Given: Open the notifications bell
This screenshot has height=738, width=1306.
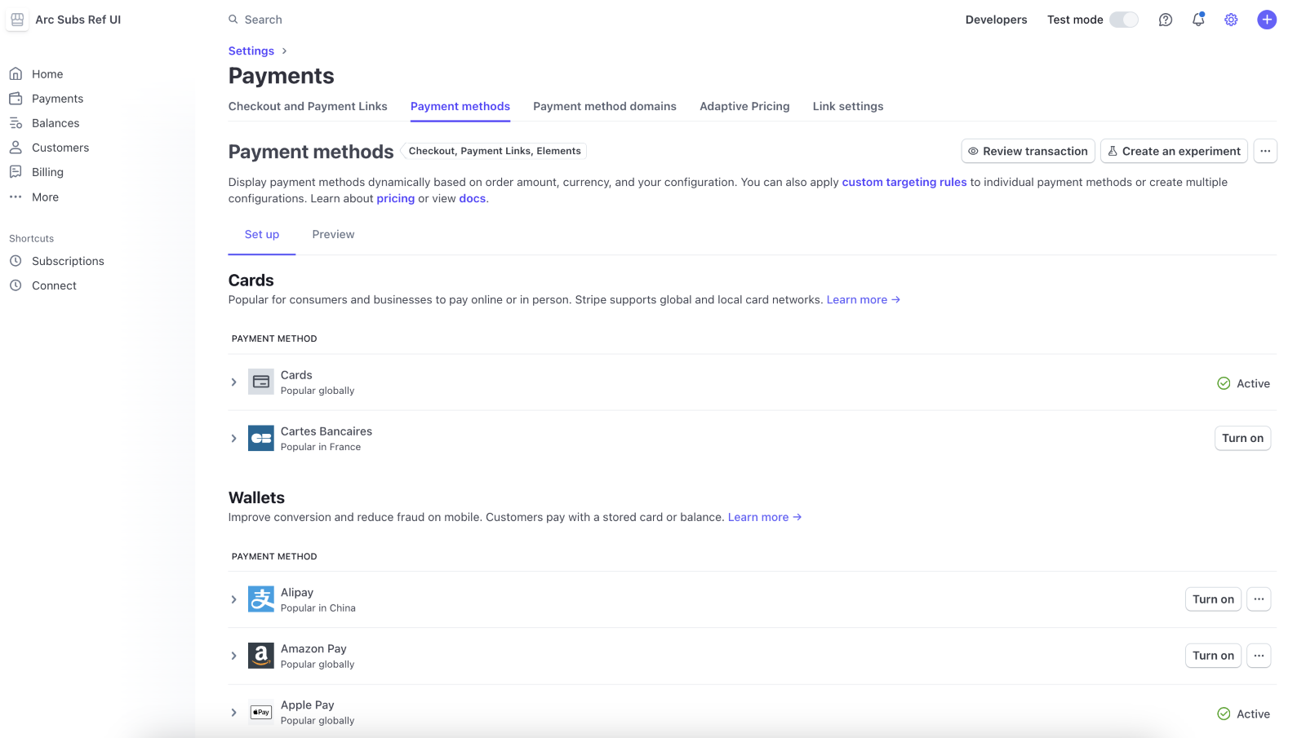Looking at the screenshot, I should [x=1198, y=20].
